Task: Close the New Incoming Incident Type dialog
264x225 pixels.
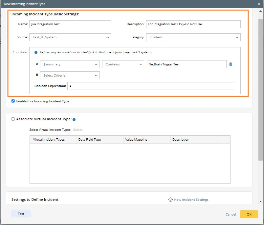Action: pyautogui.click(x=259, y=4)
